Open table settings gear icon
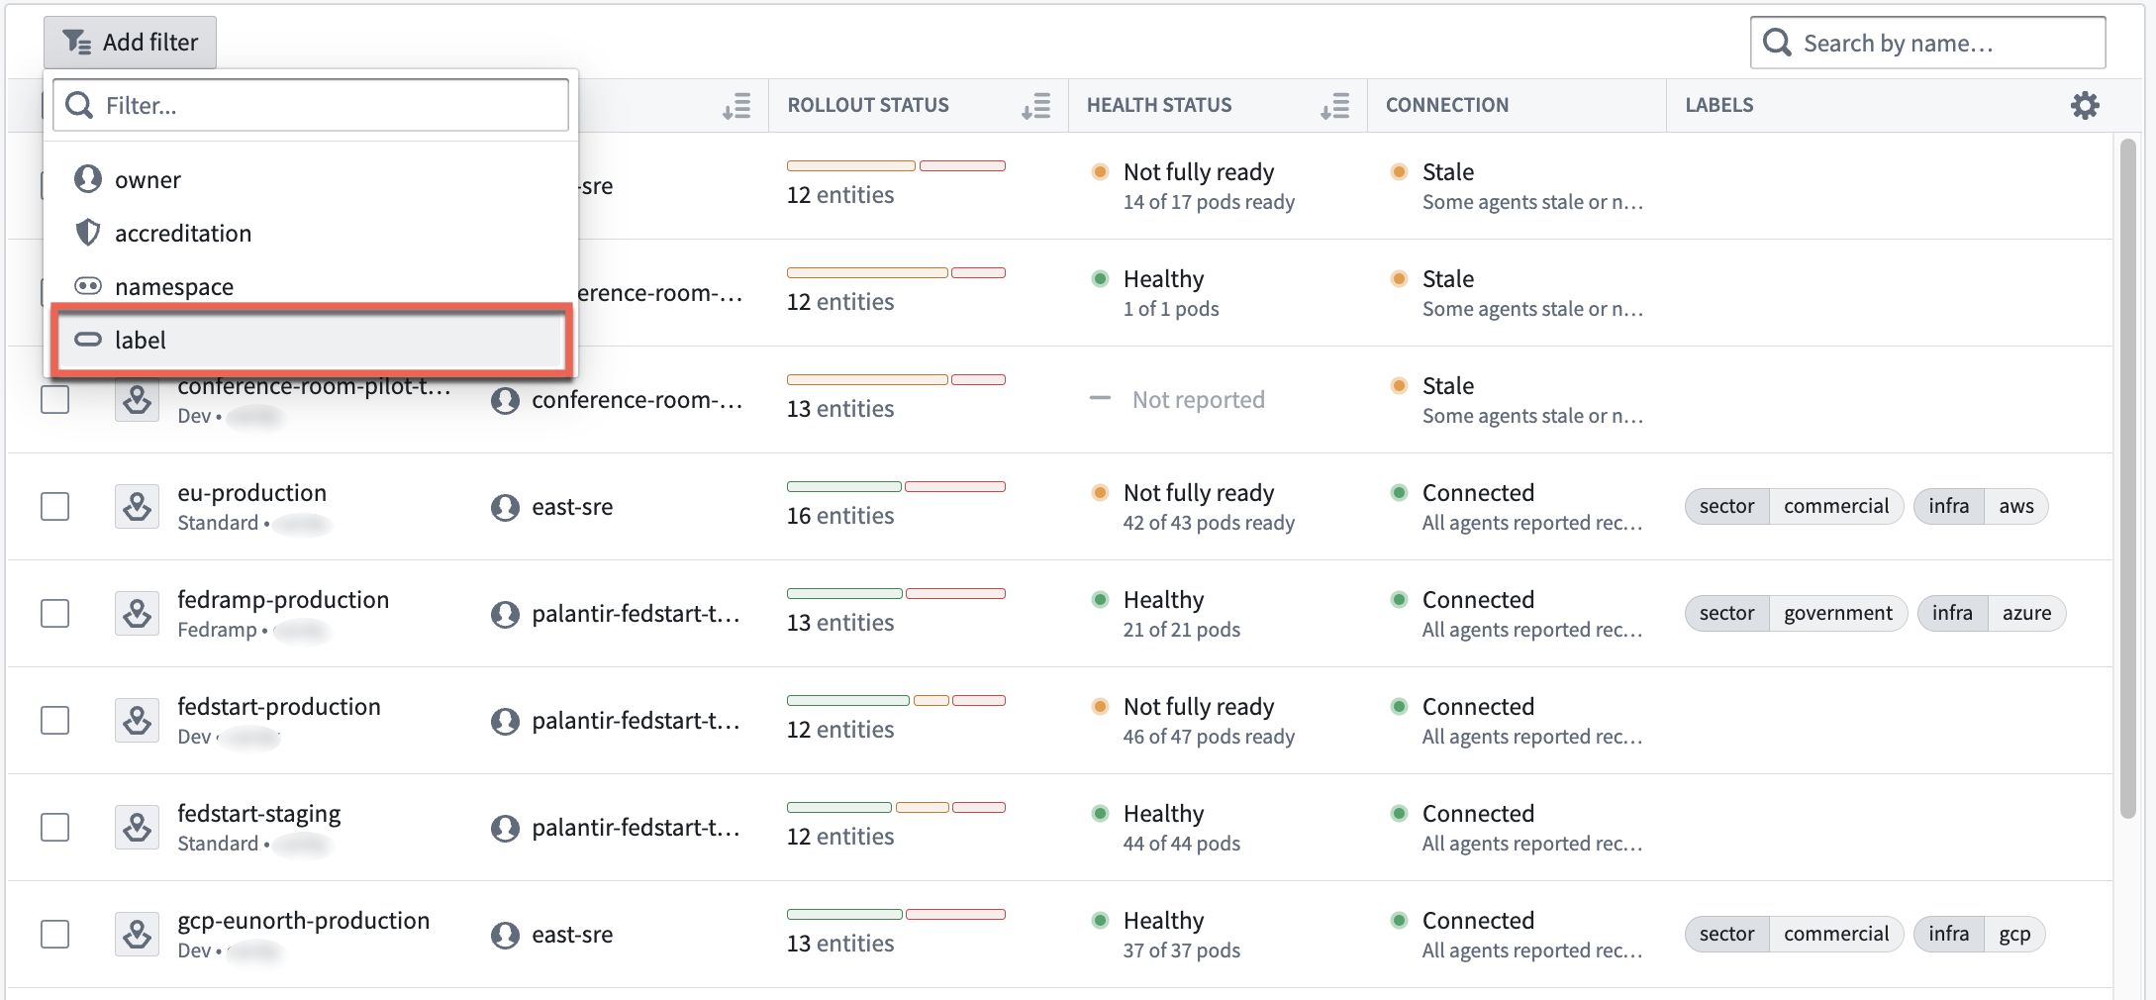The width and height of the screenshot is (2156, 1000). [2085, 105]
